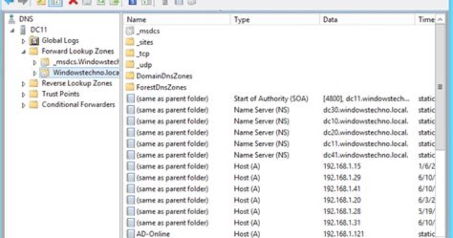
Task: Click the record icon of the 192.168.1.41 host row
Action: pos(131,189)
